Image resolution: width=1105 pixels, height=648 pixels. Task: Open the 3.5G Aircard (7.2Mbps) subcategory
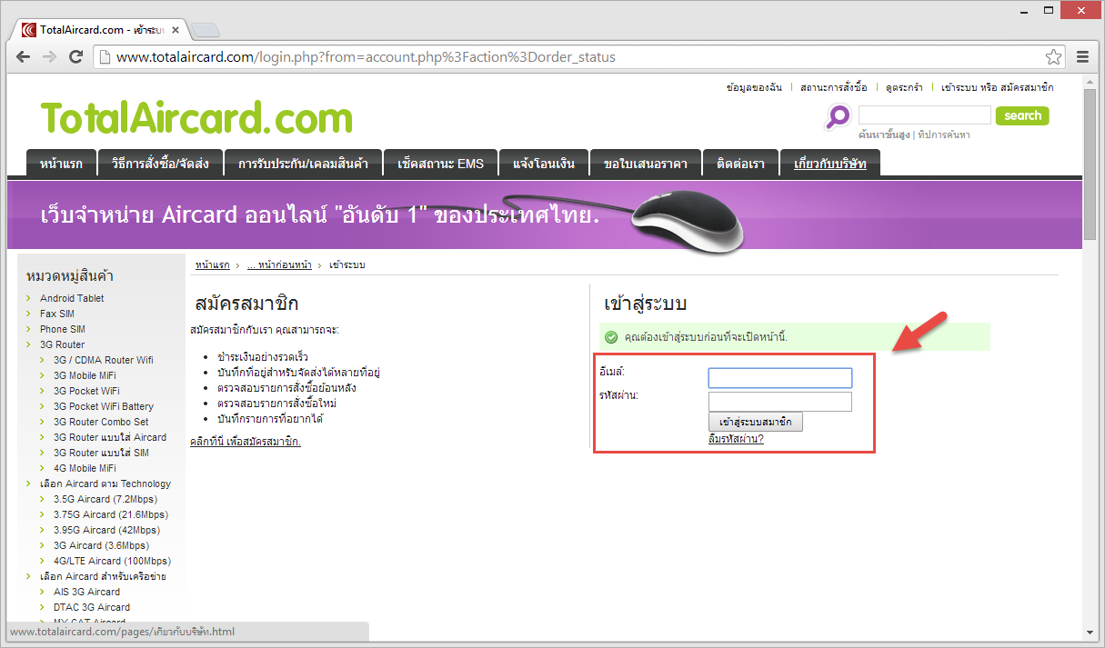tap(106, 499)
